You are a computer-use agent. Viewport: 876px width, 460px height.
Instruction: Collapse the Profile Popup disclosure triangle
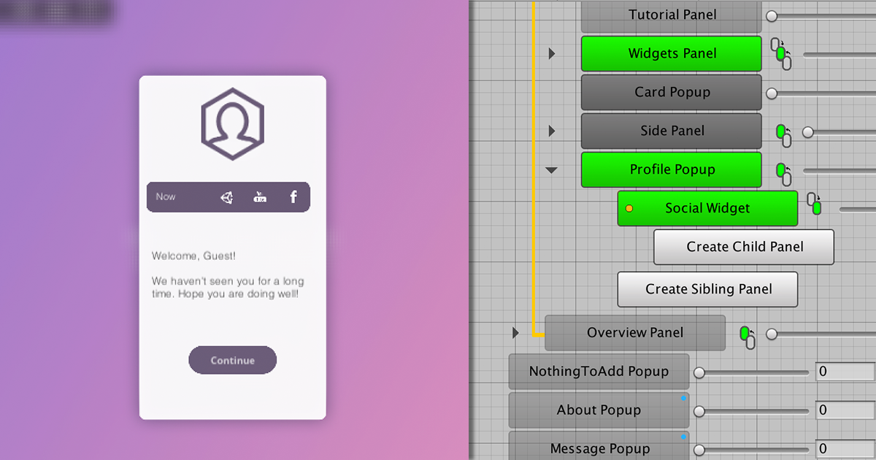point(552,169)
